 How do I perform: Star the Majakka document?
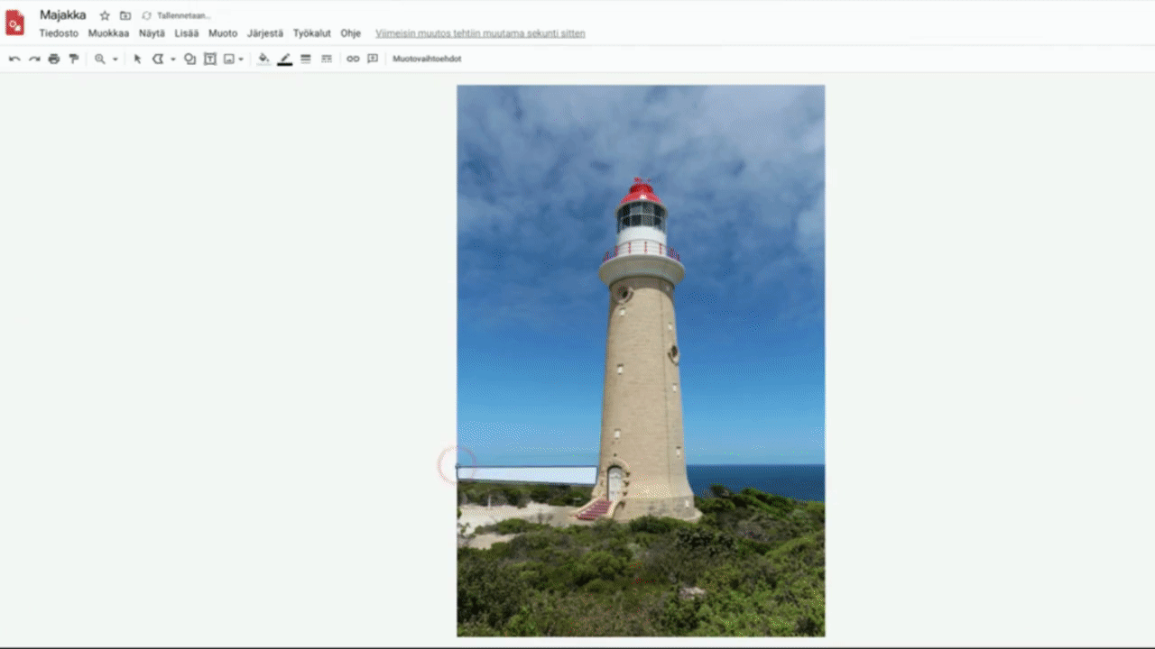(x=105, y=15)
